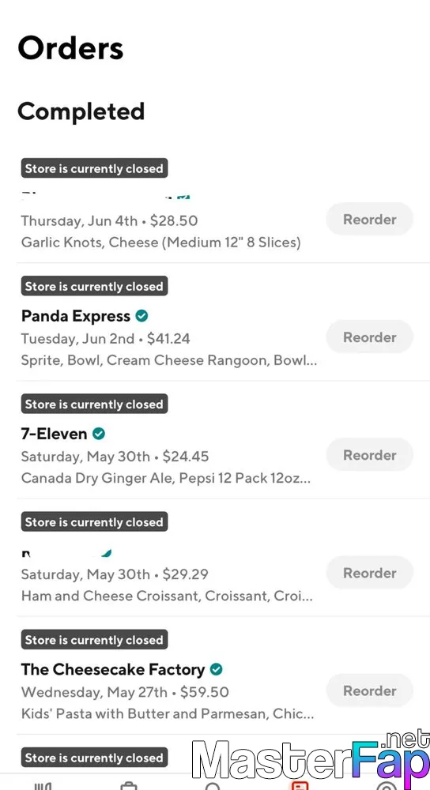Screen dimensions: 430x790
Task: Open the Panda Express store name
Action: click(76, 316)
